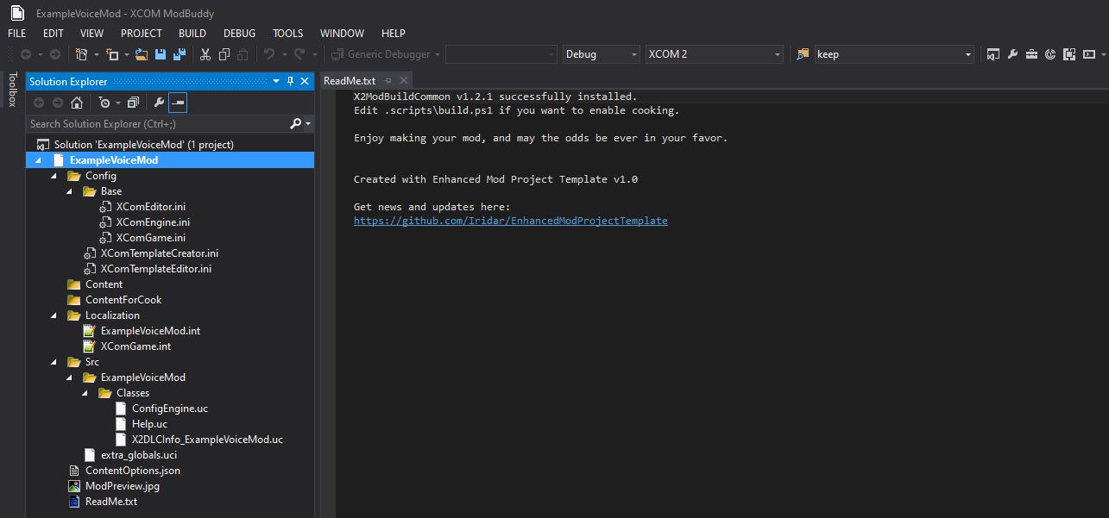Click the Home icon in Solution Explorer
This screenshot has width=1109, height=518.
click(77, 103)
